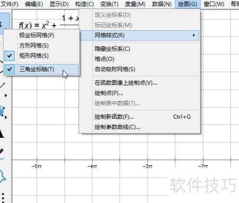Toggle 自动吸附网格(S) snap option
The image size is (239, 203).
point(140,69)
